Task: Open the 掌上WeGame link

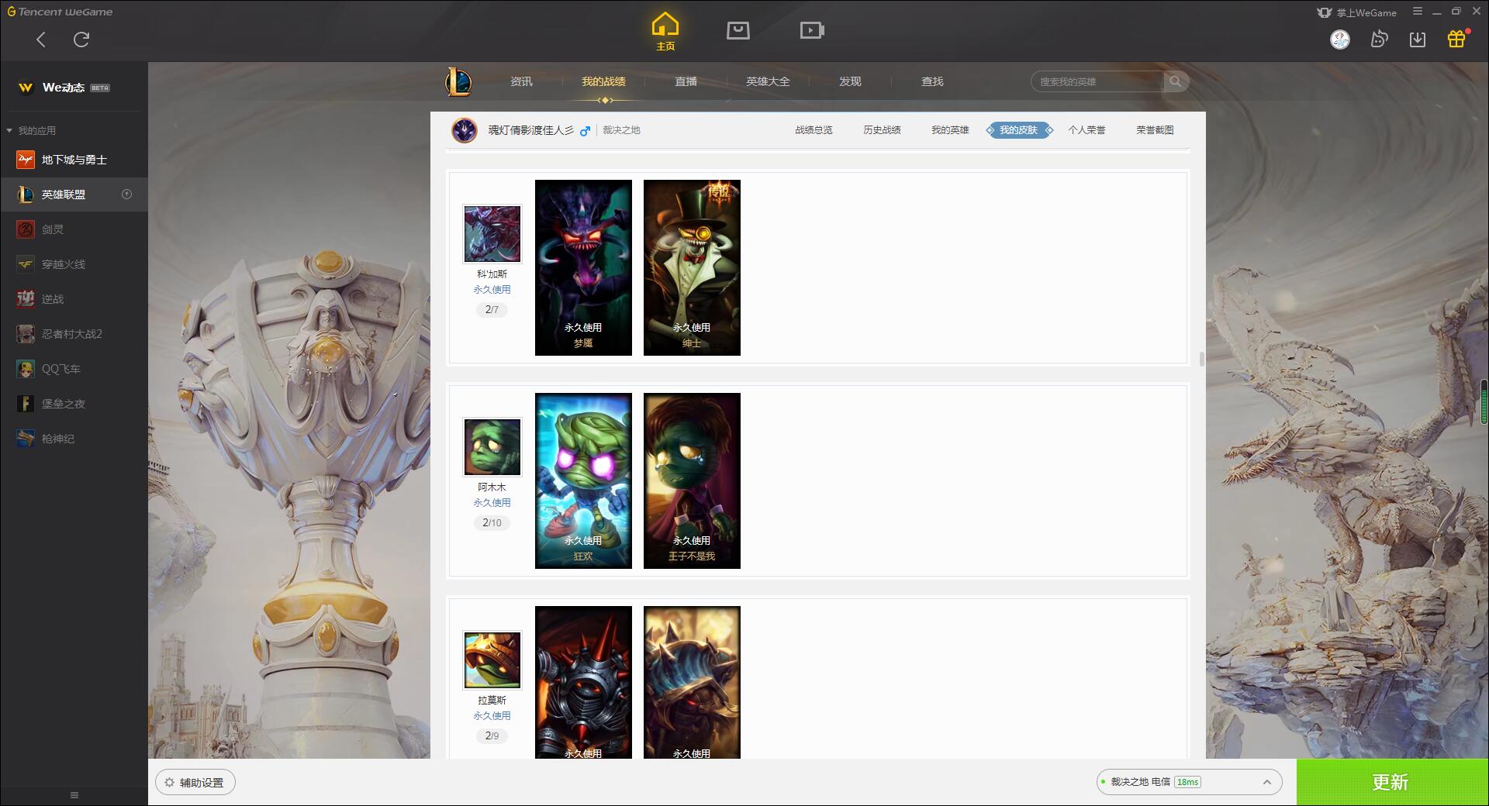Action: pyautogui.click(x=1357, y=12)
